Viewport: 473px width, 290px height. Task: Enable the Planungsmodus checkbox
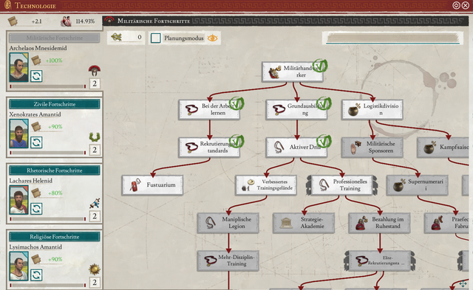coord(156,38)
